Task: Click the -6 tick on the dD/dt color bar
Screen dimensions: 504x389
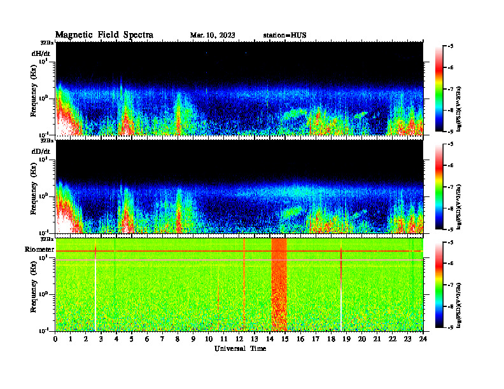Action: point(451,166)
